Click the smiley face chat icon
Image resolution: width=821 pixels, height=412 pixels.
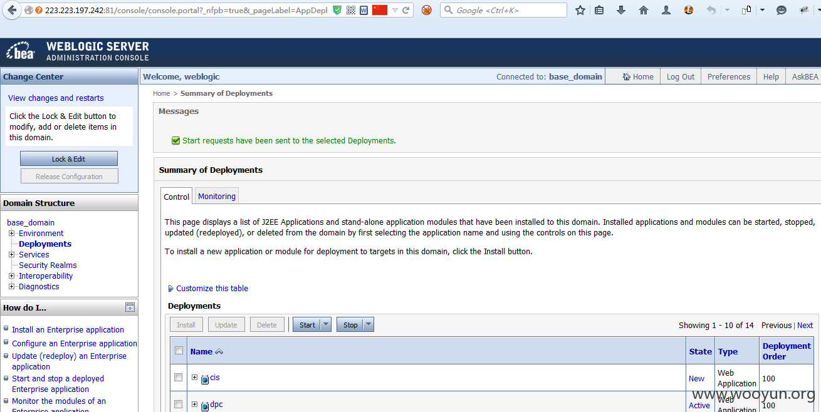pos(782,10)
